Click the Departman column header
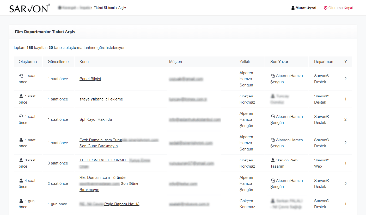Image resolution: width=366 pixels, height=215 pixels. tap(323, 62)
